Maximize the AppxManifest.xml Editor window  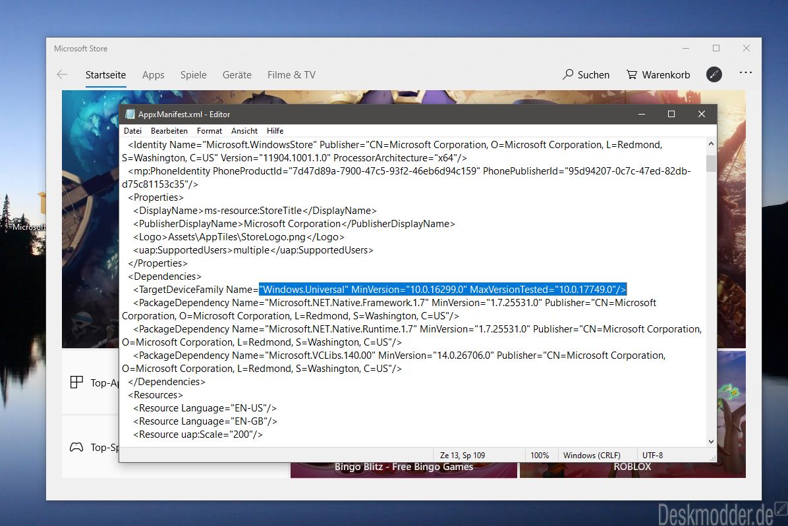(671, 114)
